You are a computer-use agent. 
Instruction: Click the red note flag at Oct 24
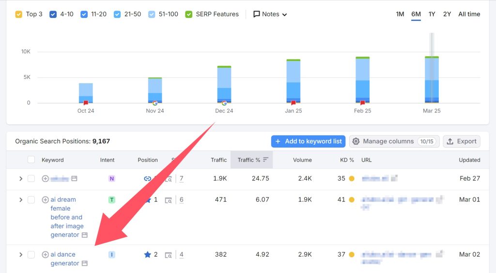[x=86, y=103]
